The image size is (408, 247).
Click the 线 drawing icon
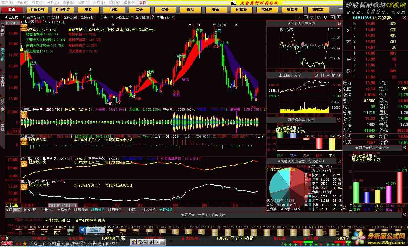tap(319, 17)
